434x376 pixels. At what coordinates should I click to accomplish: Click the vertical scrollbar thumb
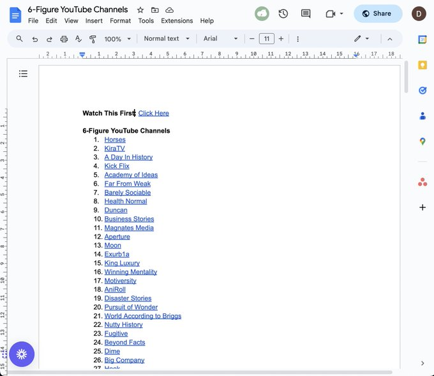tap(406, 77)
